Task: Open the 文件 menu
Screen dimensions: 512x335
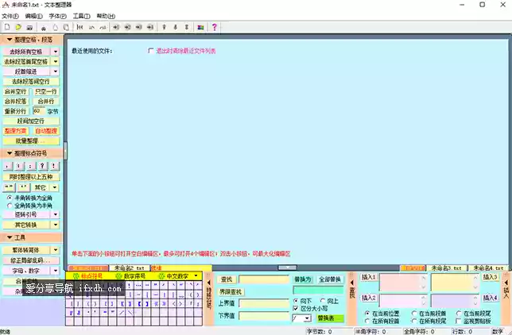Action: click(x=8, y=15)
